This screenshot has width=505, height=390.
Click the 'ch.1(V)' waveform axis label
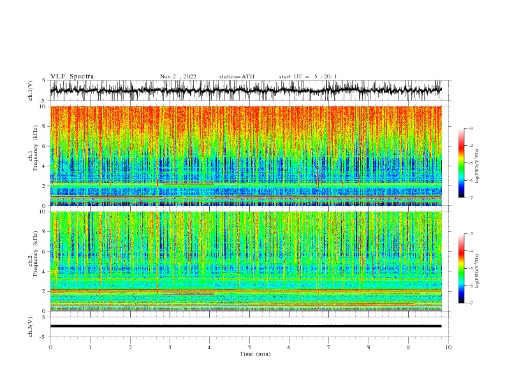tap(31, 90)
